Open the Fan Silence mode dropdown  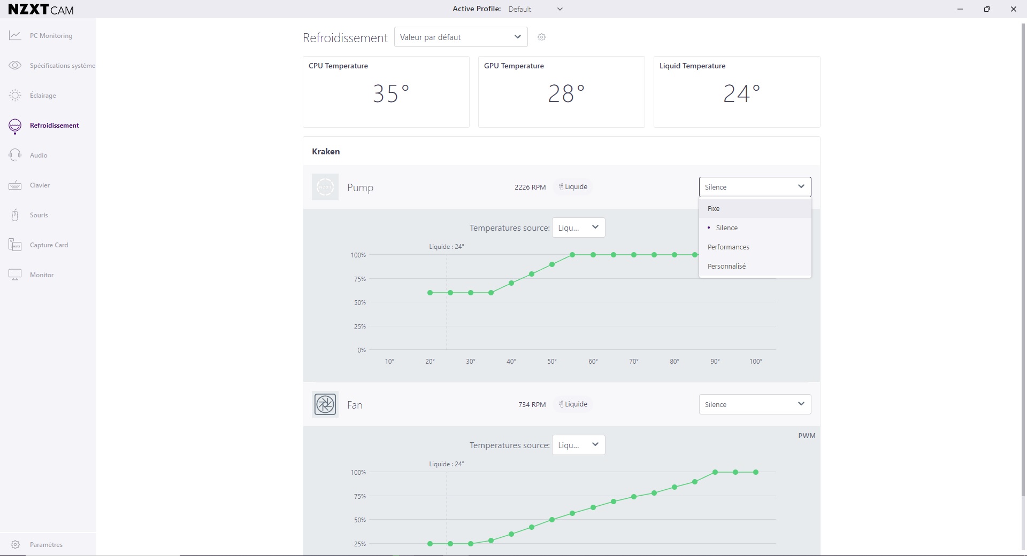click(x=755, y=404)
